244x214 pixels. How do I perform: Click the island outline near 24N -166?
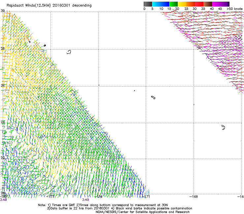(x=223, y=127)
